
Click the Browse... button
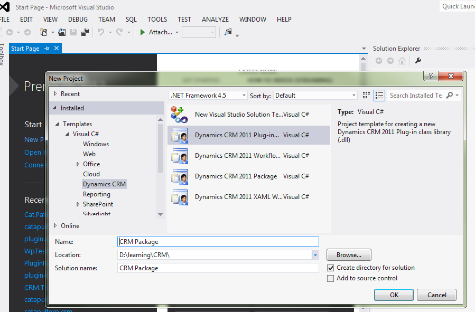click(349, 255)
